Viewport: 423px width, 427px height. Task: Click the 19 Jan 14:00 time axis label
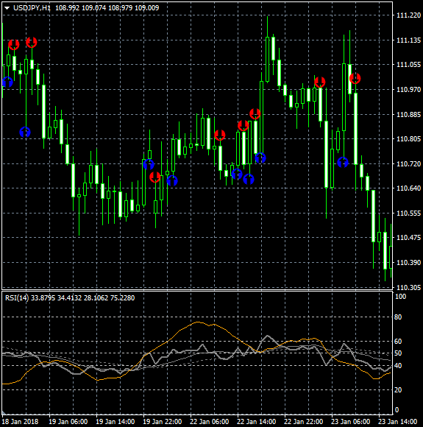(115, 422)
